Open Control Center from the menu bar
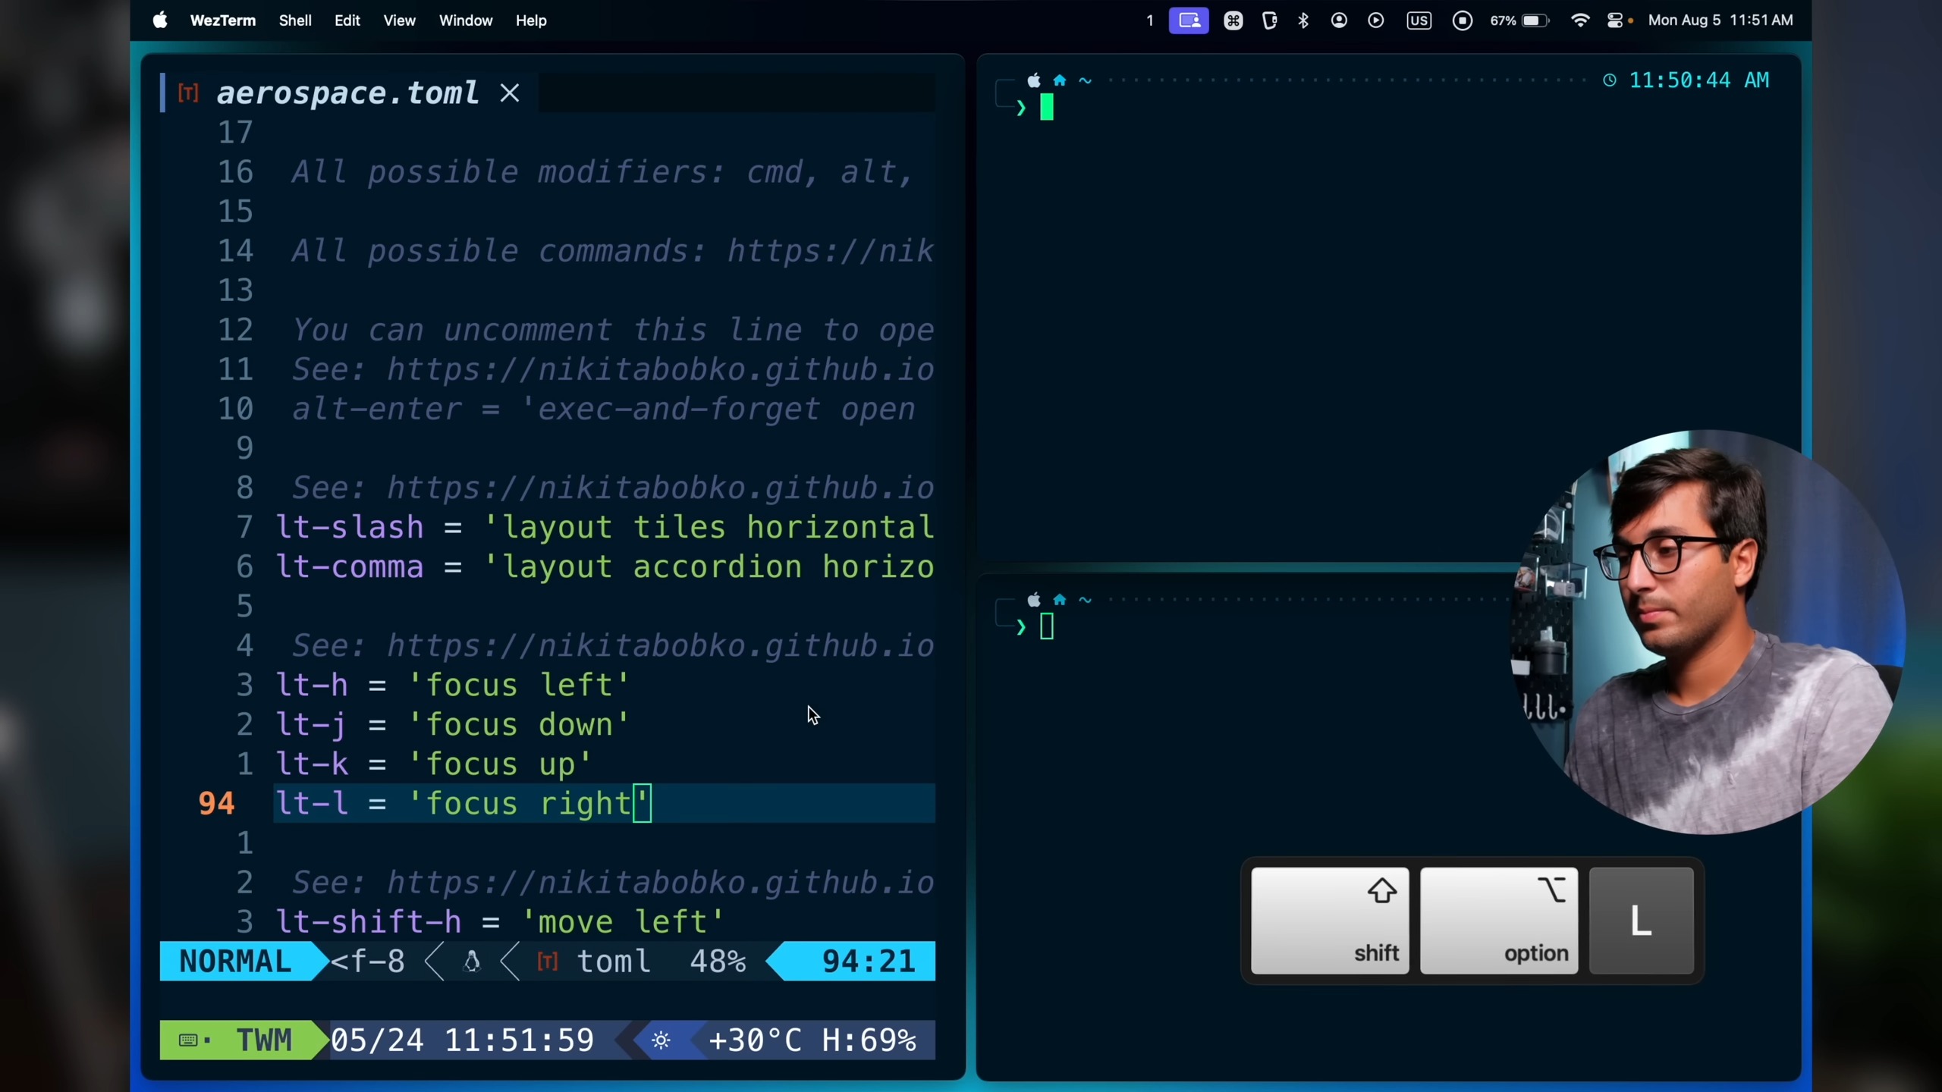Screen dimensions: 1942x1092 point(1614,20)
